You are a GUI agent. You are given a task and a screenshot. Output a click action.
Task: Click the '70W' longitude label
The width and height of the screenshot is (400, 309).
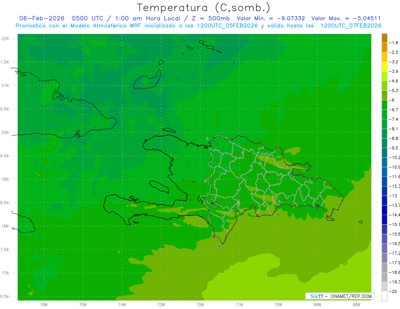click(x=278, y=305)
